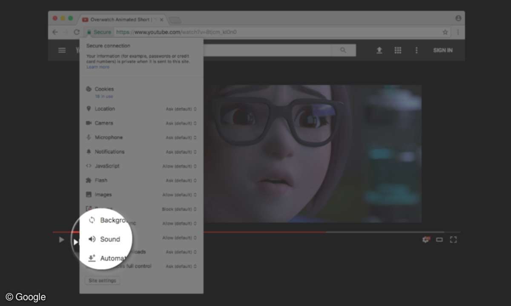
Task: Click the Site settings button
Action: (102, 281)
